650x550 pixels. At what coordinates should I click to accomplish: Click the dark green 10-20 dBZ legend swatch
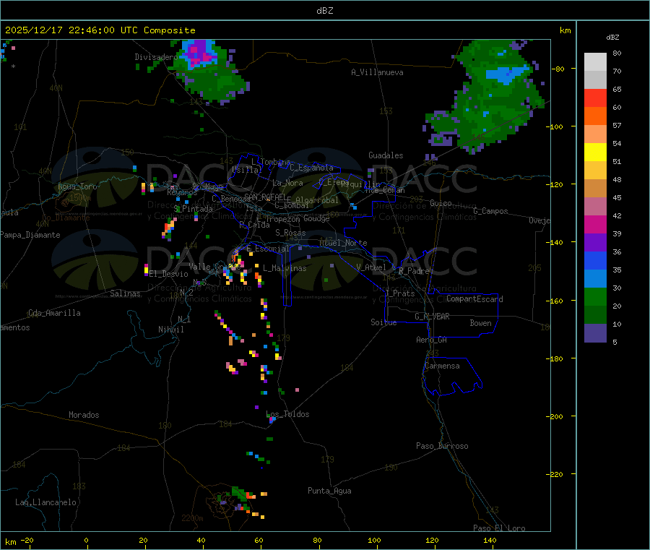[x=595, y=315]
